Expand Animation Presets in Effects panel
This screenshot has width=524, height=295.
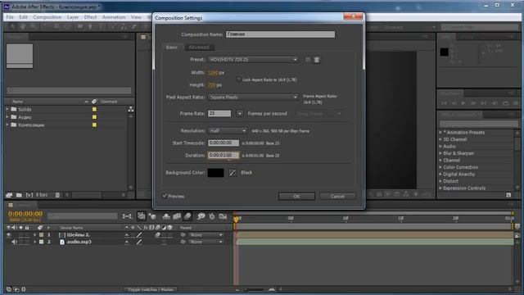pyautogui.click(x=440, y=133)
